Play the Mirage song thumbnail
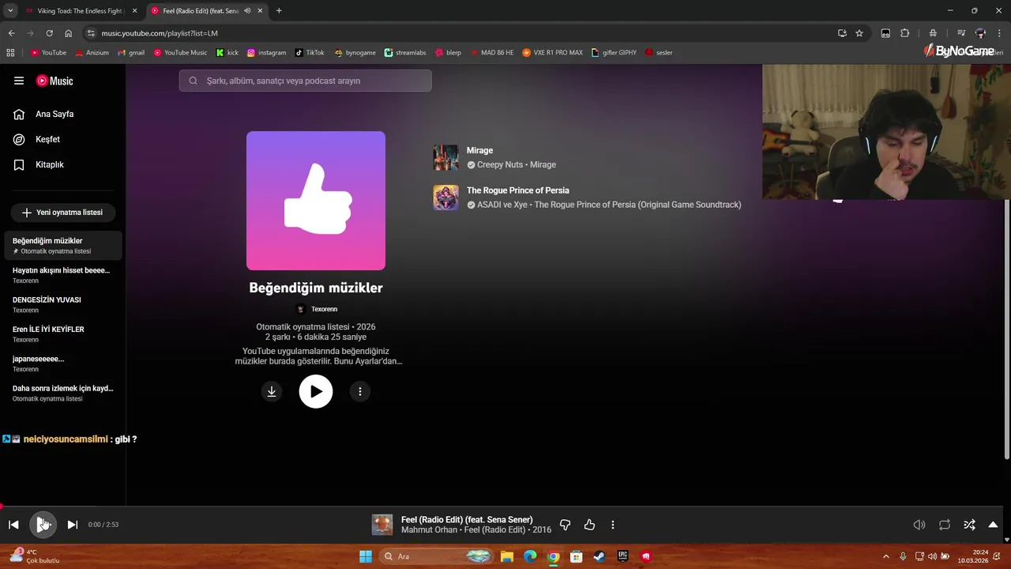This screenshot has width=1011, height=569. pyautogui.click(x=445, y=157)
